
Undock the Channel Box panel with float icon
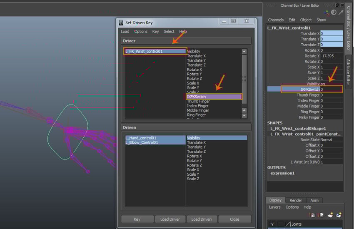337,5
